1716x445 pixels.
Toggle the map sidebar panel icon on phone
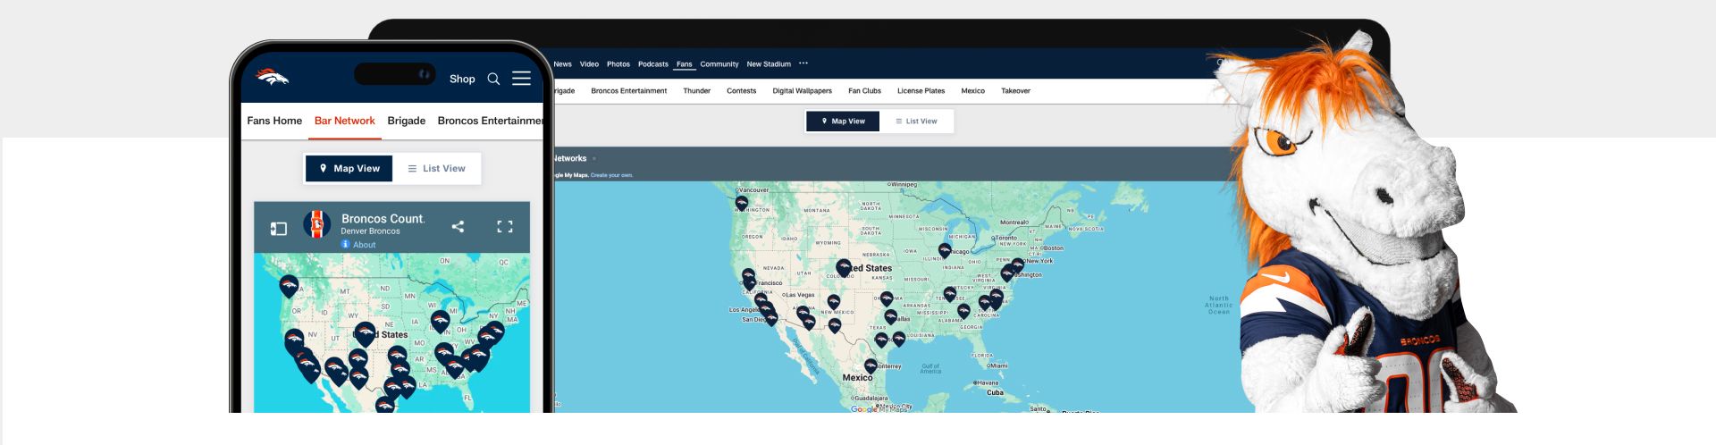[279, 229]
